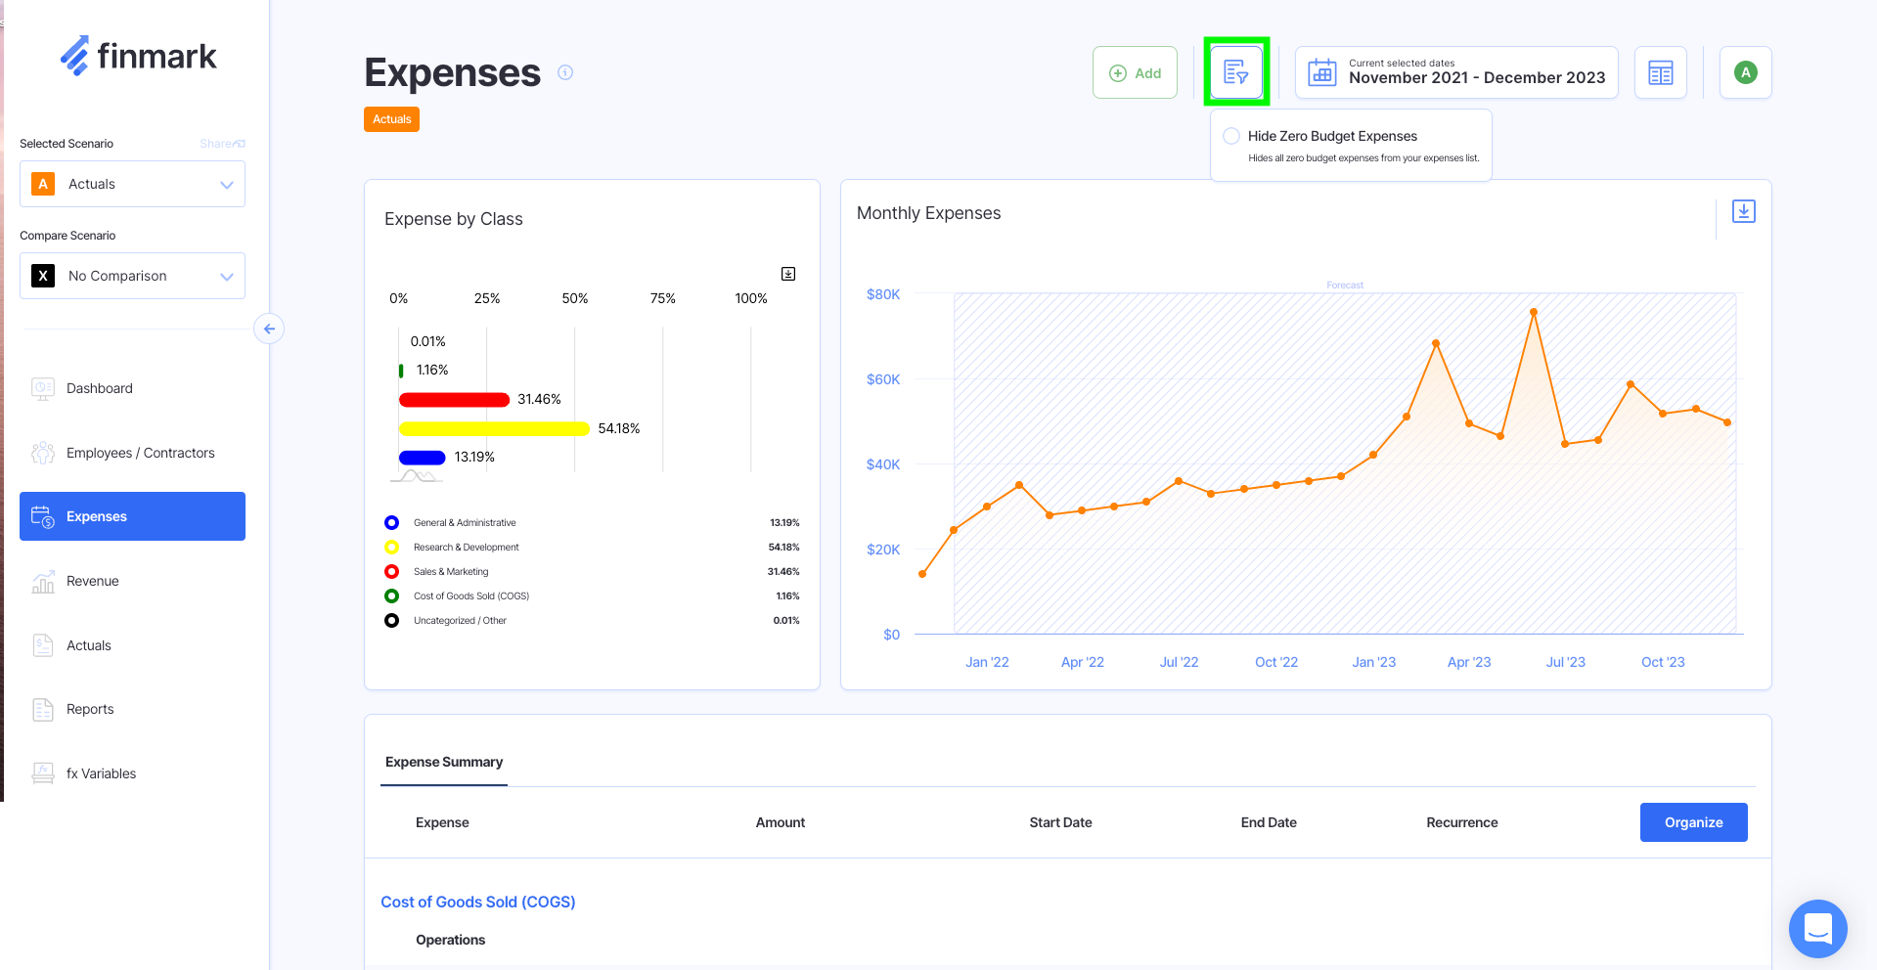Download the Expense by Class chart

click(787, 274)
